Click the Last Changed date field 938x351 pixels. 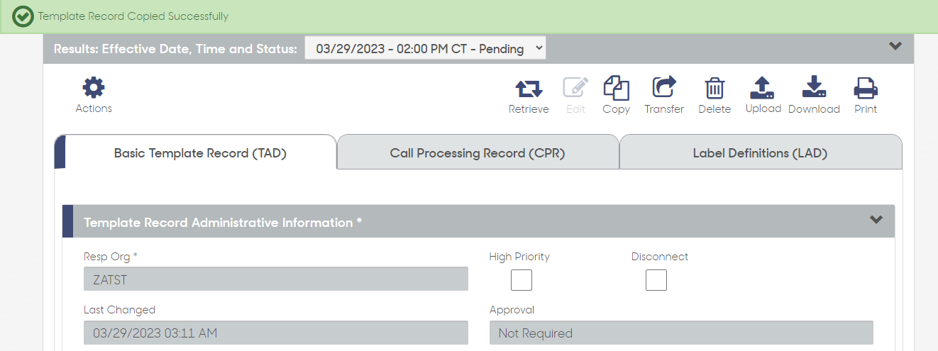point(276,333)
